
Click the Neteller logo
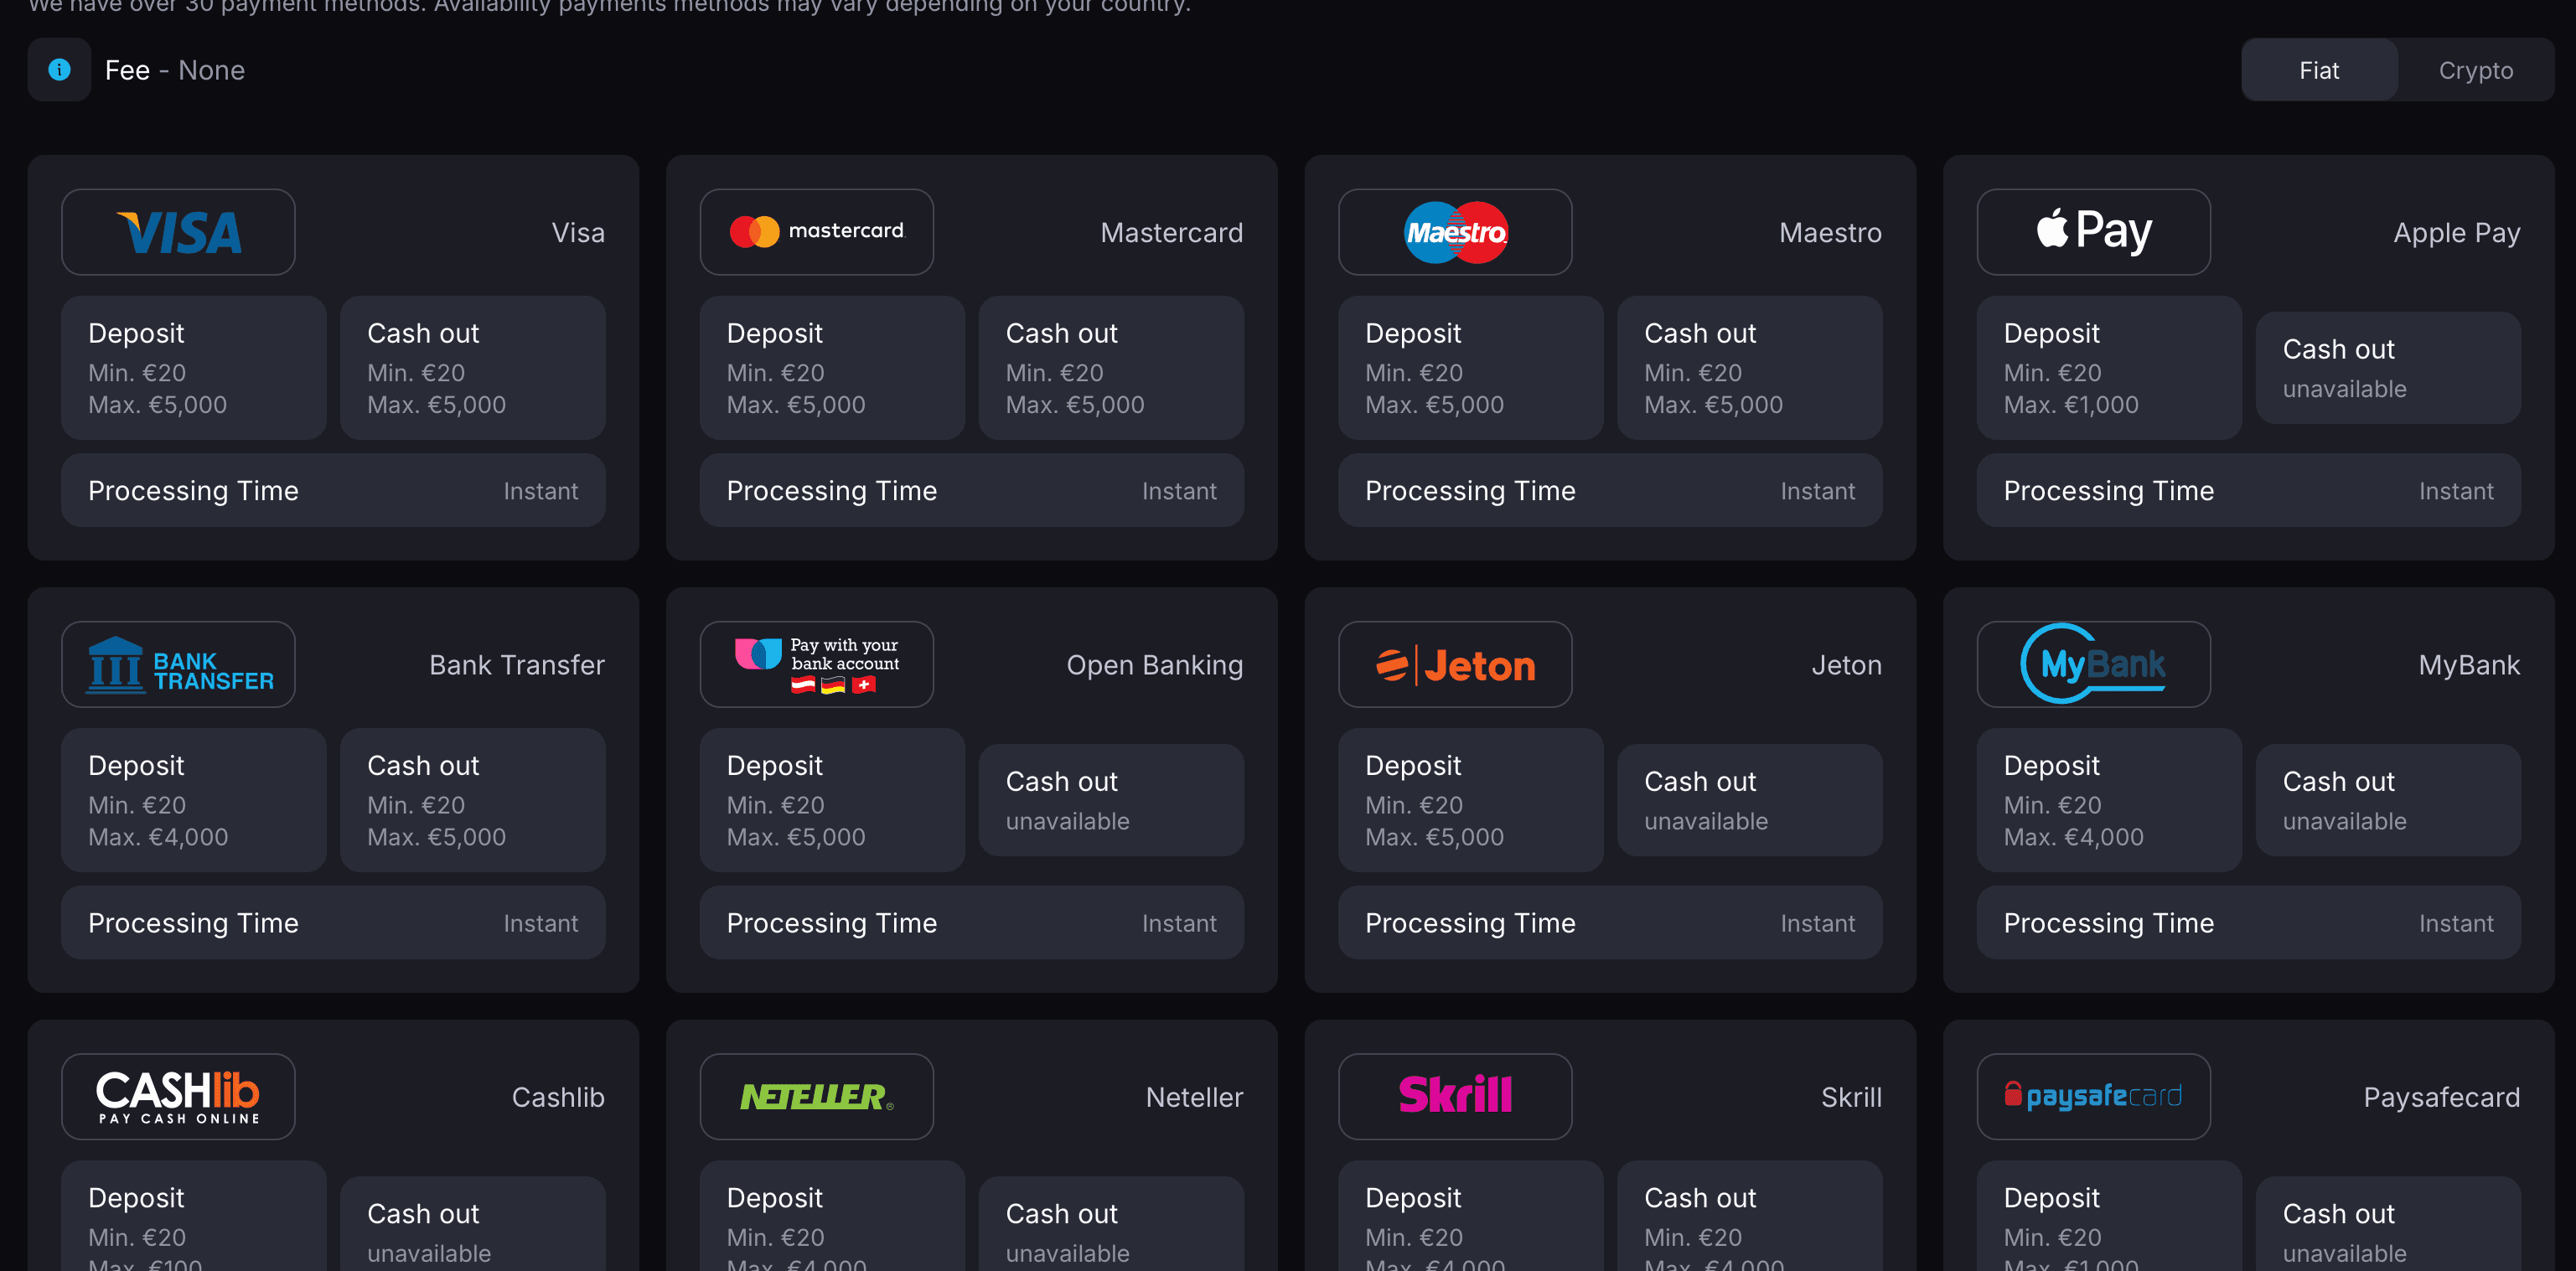[816, 1096]
